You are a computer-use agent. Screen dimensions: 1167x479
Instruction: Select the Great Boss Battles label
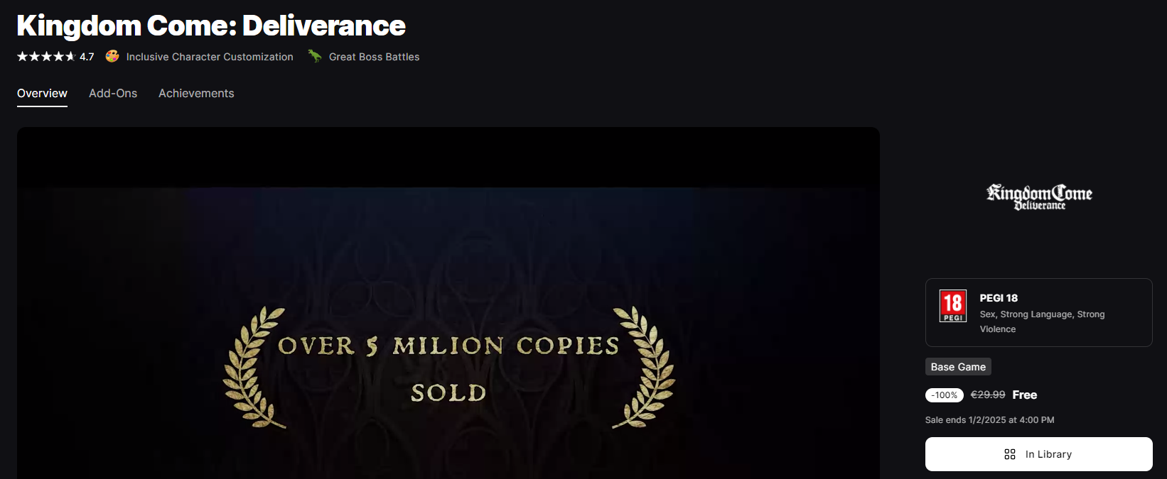point(374,57)
